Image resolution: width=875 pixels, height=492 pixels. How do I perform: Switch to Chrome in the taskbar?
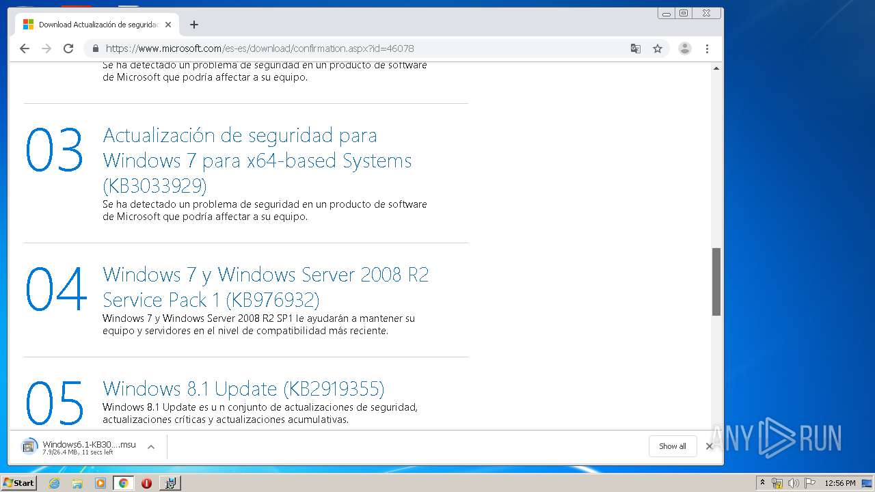124,483
